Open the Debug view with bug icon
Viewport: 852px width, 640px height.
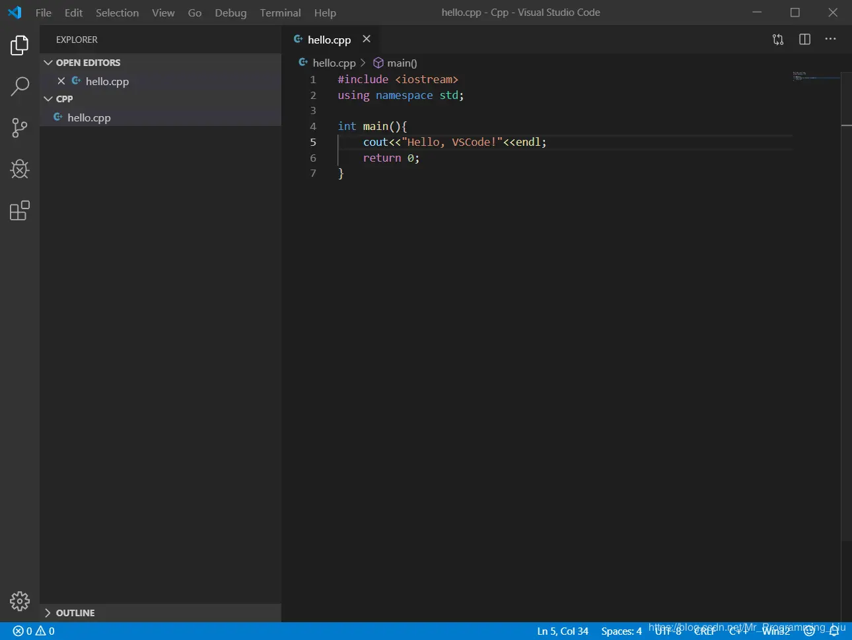point(20,169)
